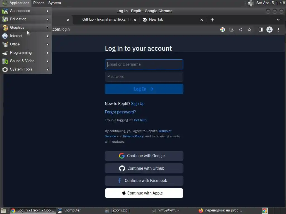Click the Accessories scissors icon
The image size is (286, 214).
coord(5,11)
